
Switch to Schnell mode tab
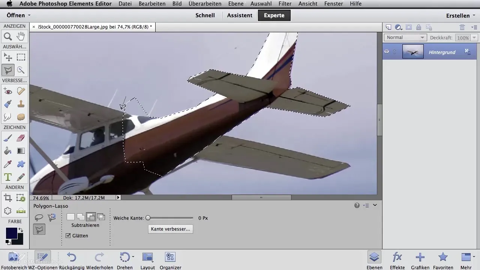tap(205, 15)
